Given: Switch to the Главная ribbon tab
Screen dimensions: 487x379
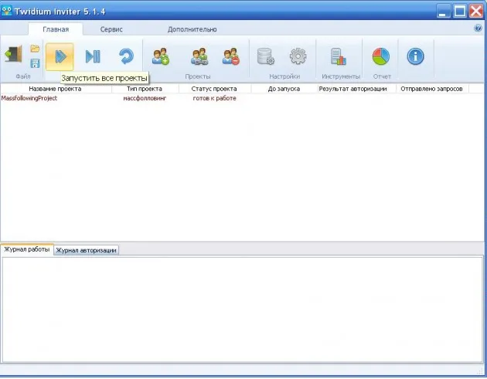Looking at the screenshot, I should pos(56,29).
